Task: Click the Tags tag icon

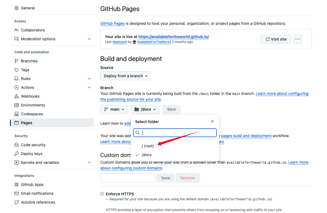Action: tap(17, 70)
